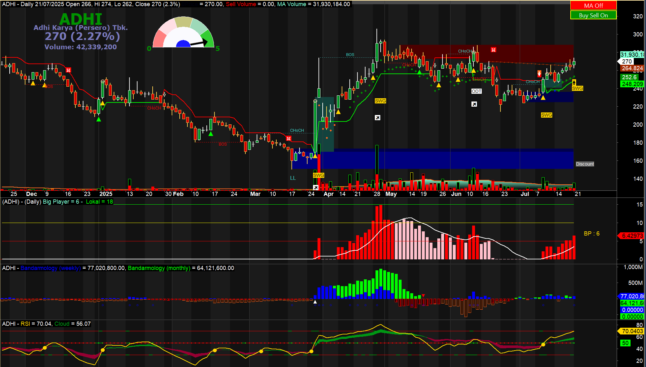646x367 pixels.
Task: Click the green triangle marker in mid-May
Action: (x=419, y=72)
